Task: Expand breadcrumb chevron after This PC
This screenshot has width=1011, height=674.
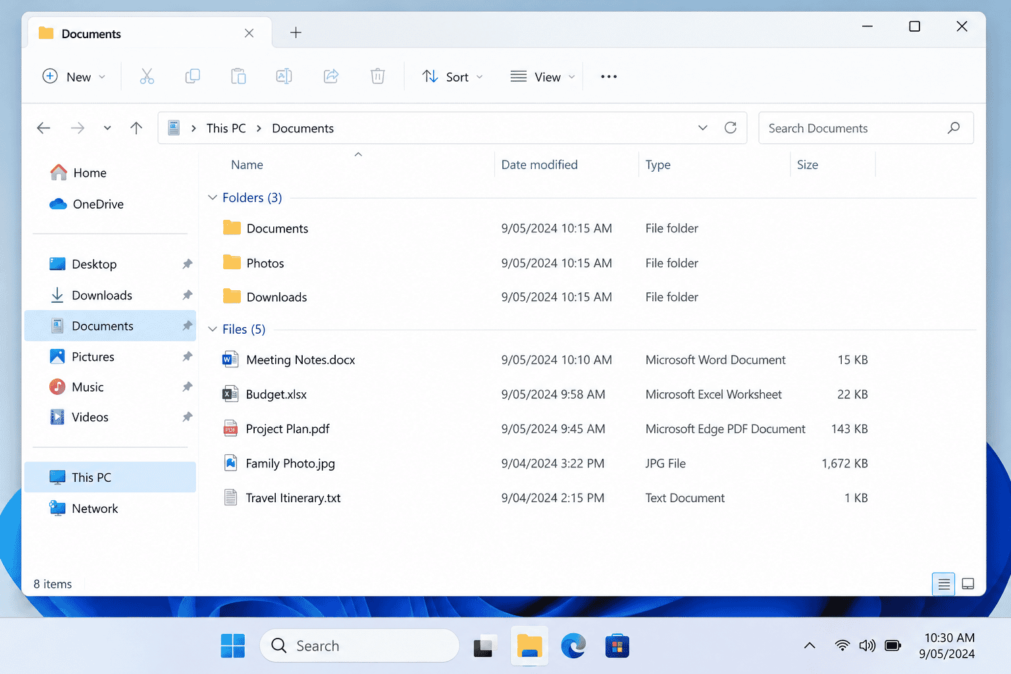Action: (259, 128)
